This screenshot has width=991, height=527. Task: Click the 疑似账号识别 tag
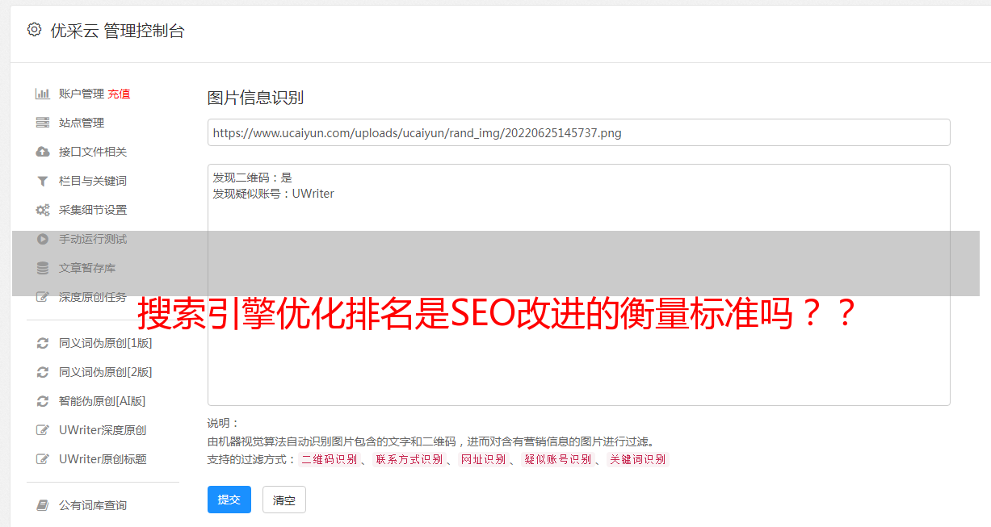coord(557,459)
